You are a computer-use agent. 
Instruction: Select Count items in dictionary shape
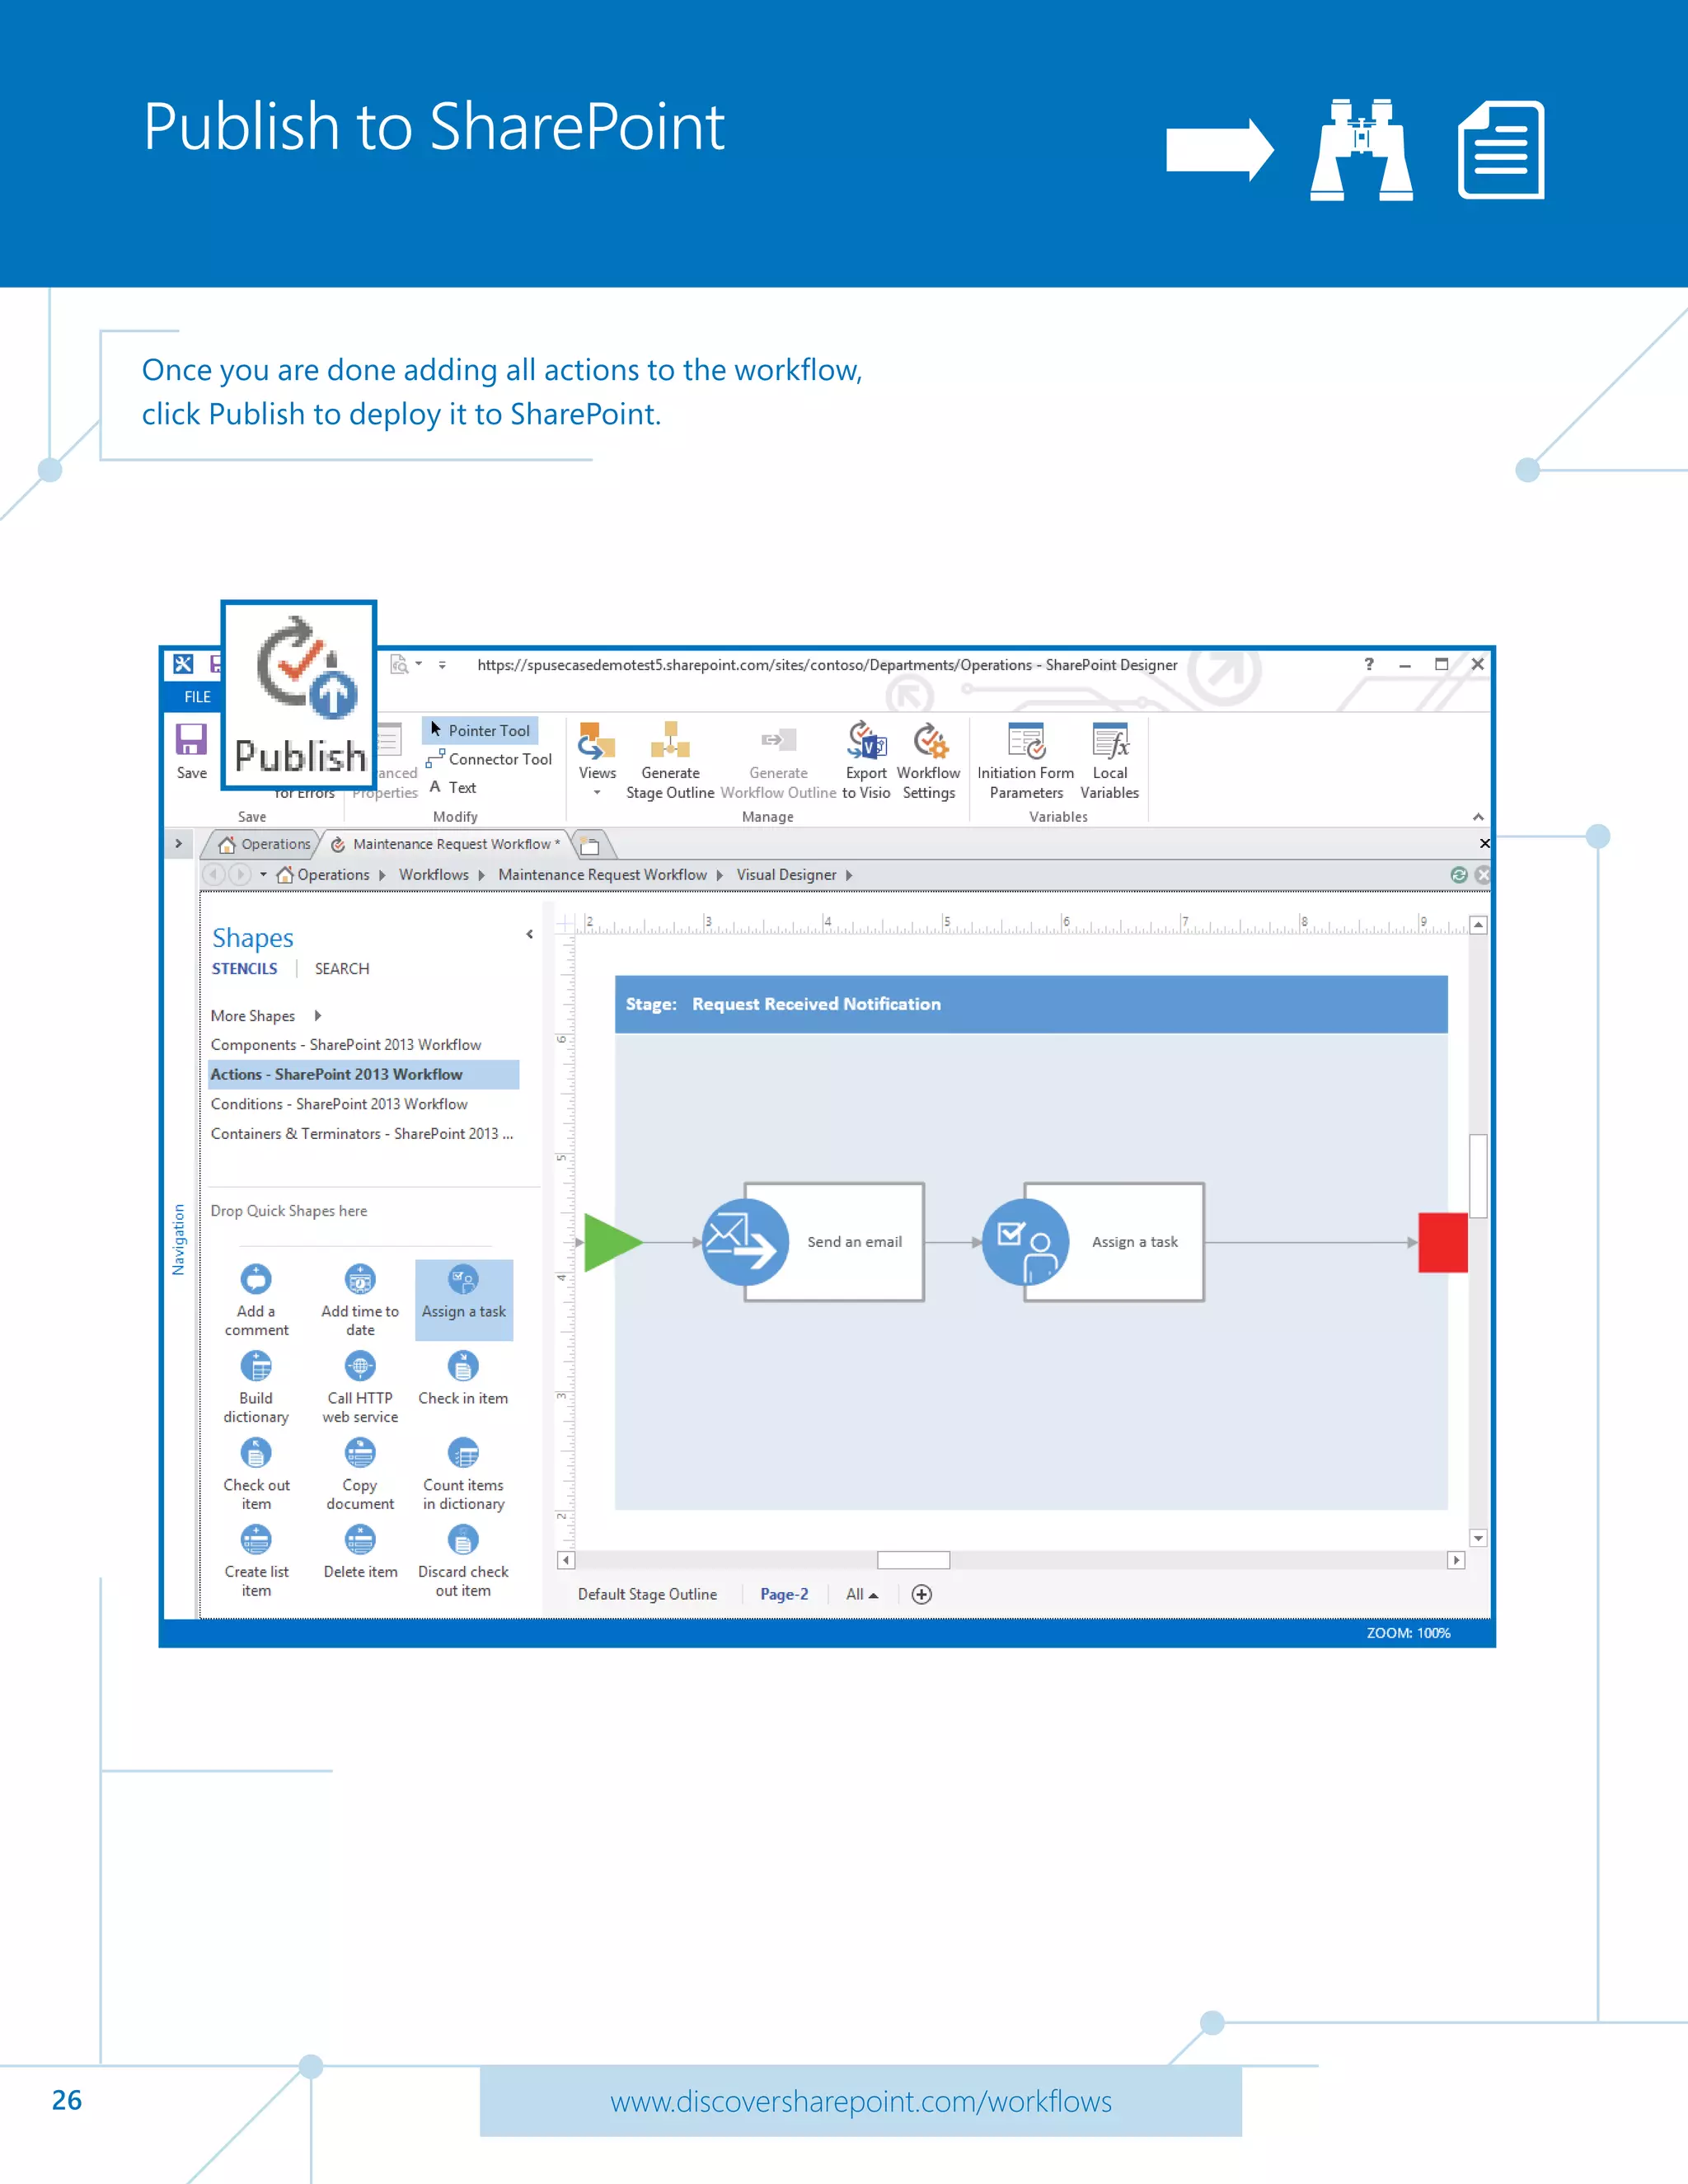[463, 1475]
